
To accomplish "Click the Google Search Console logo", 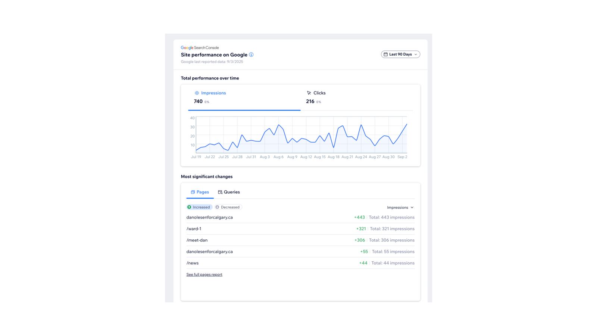I will click(x=200, y=47).
